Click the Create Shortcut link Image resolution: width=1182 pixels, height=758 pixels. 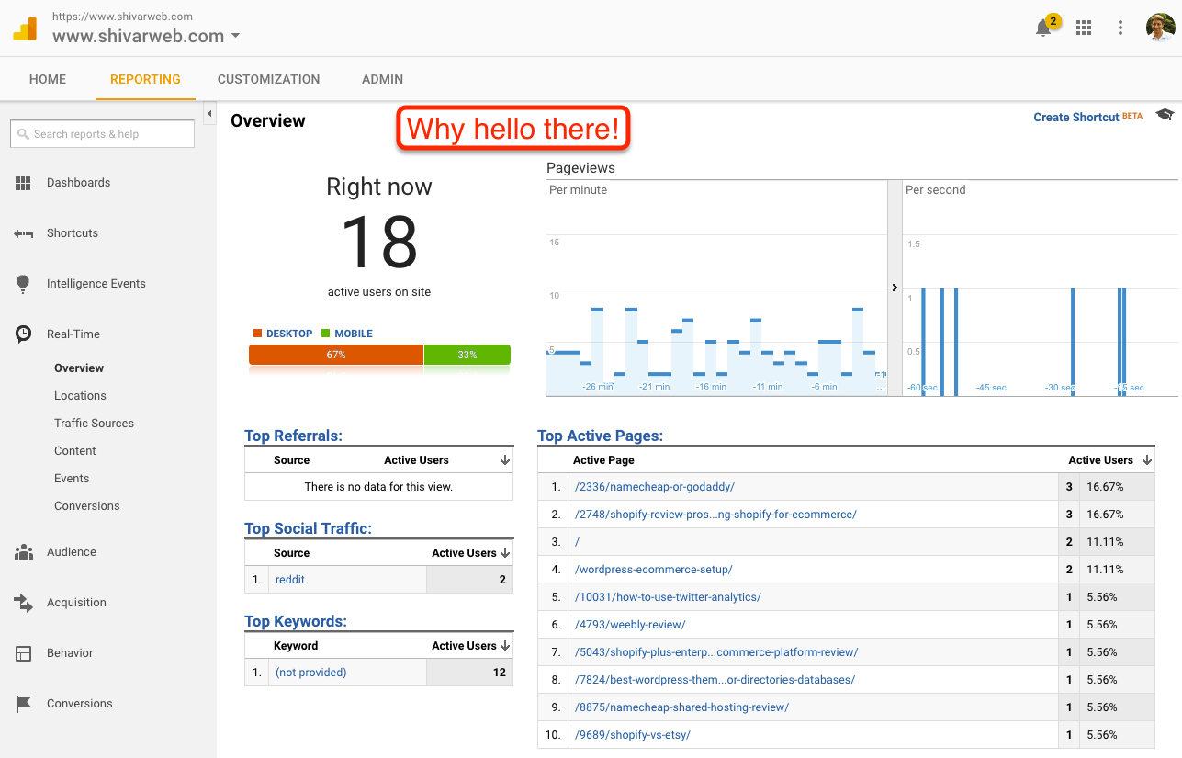coord(1075,117)
